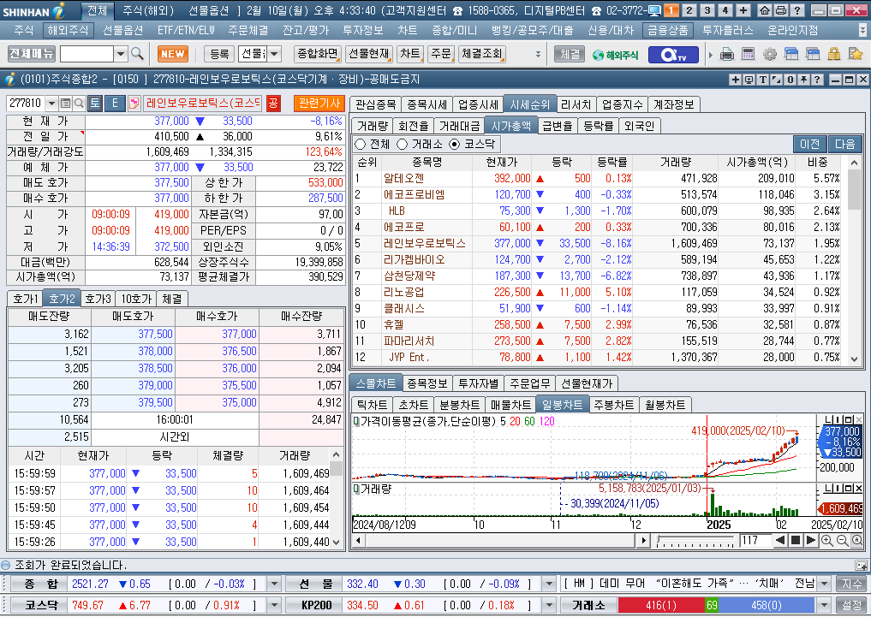The image size is (871, 617).
Task: Click the printer icon in the right toolbar
Action: click(726, 55)
